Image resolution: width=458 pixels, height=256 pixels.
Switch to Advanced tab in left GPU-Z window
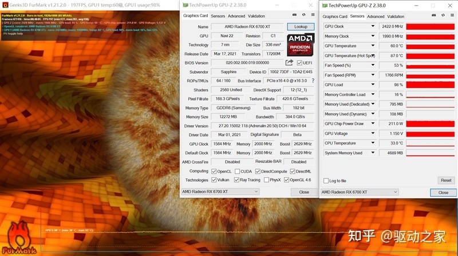tap(236, 16)
